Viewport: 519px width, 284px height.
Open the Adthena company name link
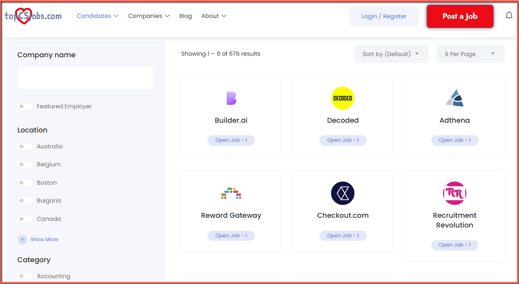coord(455,120)
